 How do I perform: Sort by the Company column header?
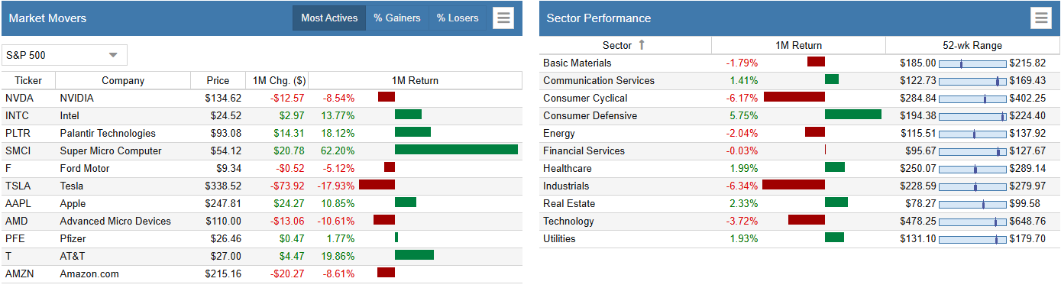[x=123, y=80]
